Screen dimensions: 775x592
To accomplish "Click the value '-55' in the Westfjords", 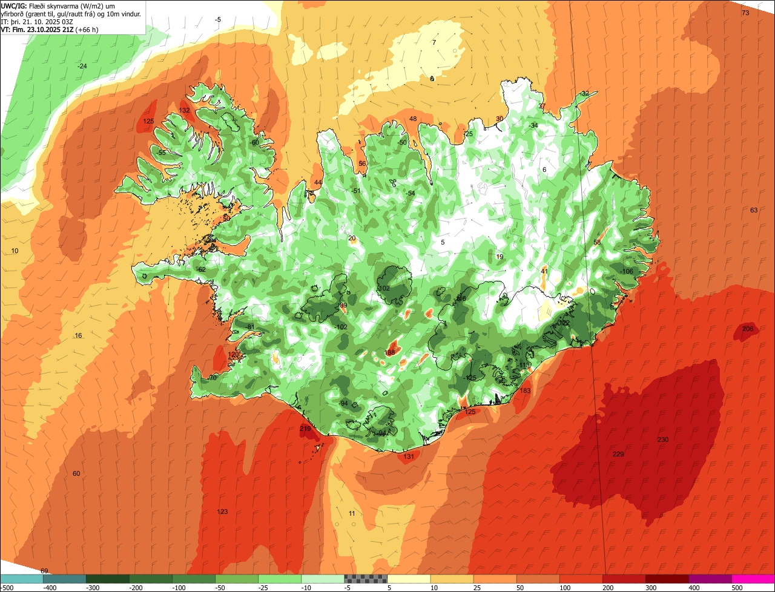I will point(161,153).
